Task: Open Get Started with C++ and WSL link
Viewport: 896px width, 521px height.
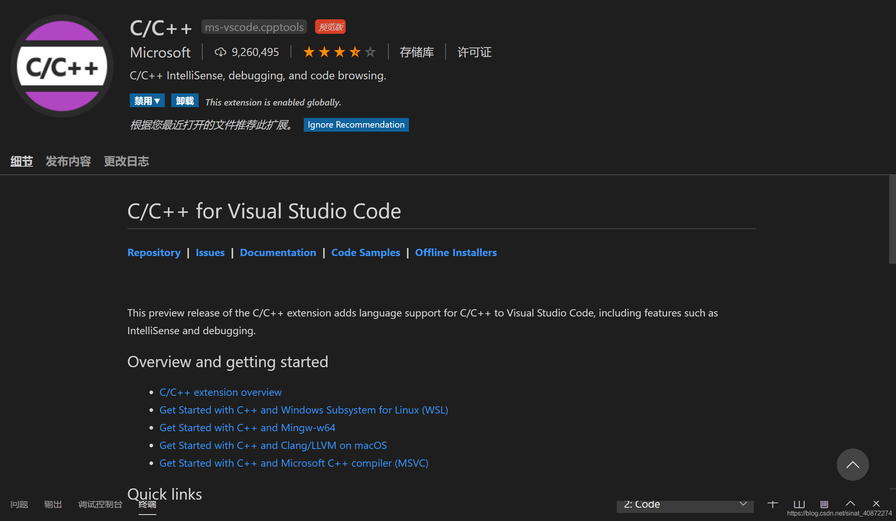Action: pos(304,410)
